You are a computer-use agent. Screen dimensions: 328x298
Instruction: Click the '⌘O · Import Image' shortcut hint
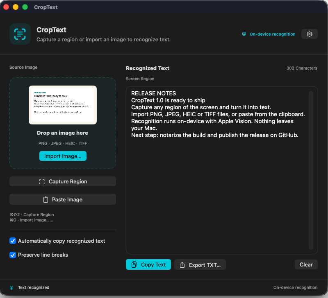[31, 220]
